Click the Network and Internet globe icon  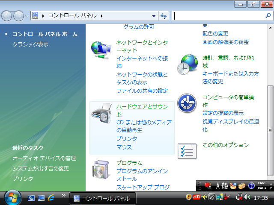(101, 50)
